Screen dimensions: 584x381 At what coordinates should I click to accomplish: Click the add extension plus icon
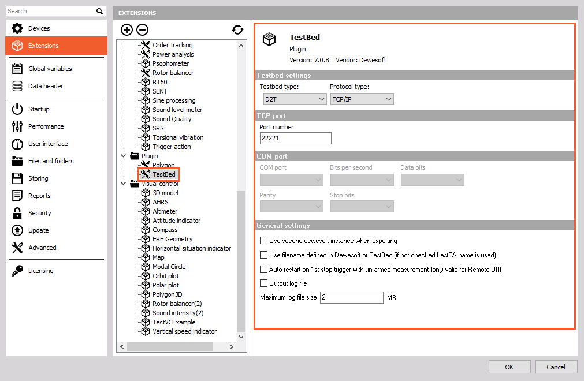[x=127, y=30]
